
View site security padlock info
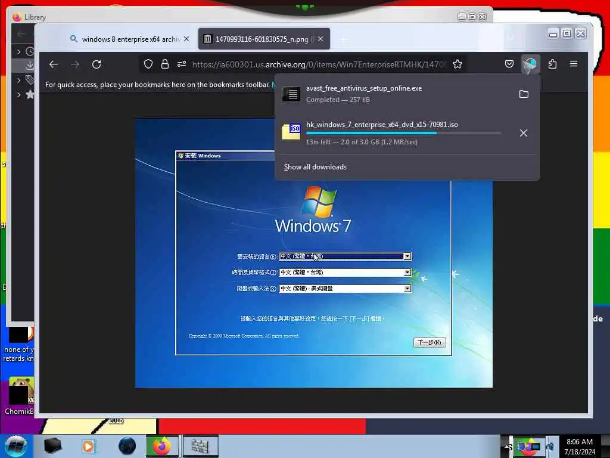(x=165, y=64)
